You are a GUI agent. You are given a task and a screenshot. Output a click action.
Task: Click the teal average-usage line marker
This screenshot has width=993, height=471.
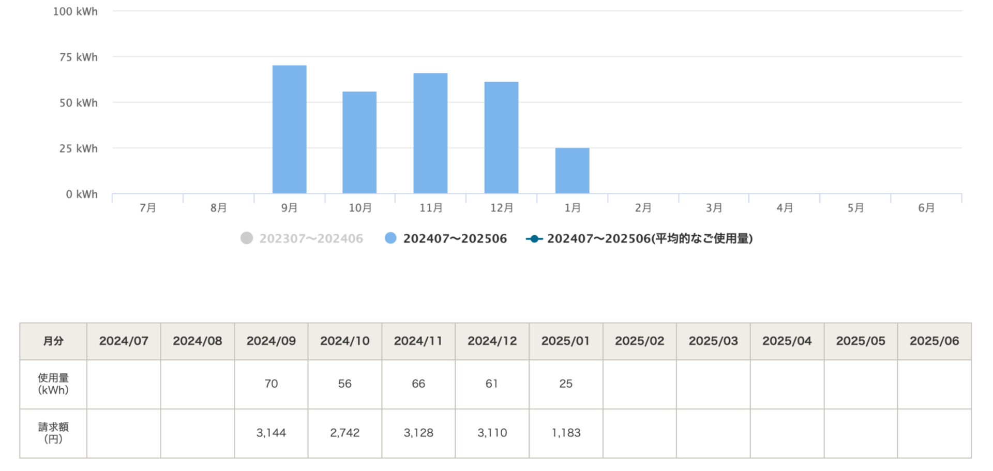[x=534, y=239]
